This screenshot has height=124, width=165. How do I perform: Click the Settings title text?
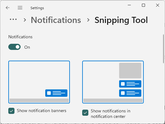click(37, 8)
